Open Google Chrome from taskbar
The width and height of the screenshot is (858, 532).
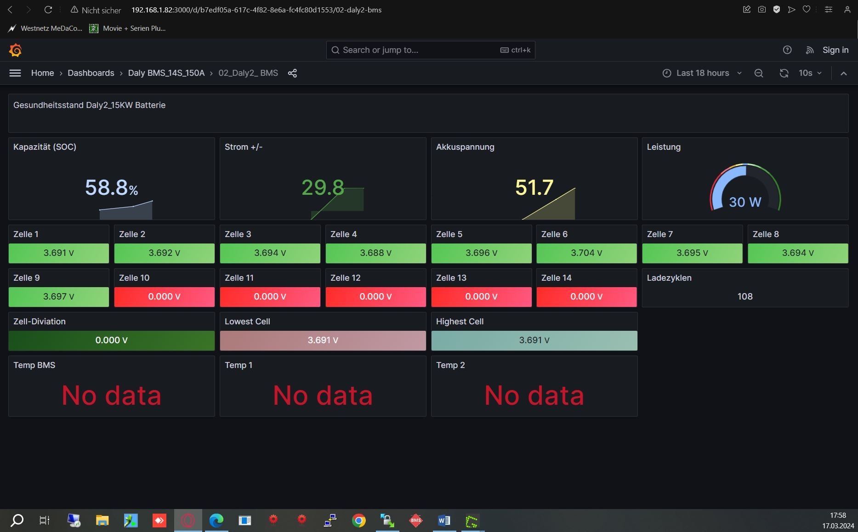pos(359,521)
